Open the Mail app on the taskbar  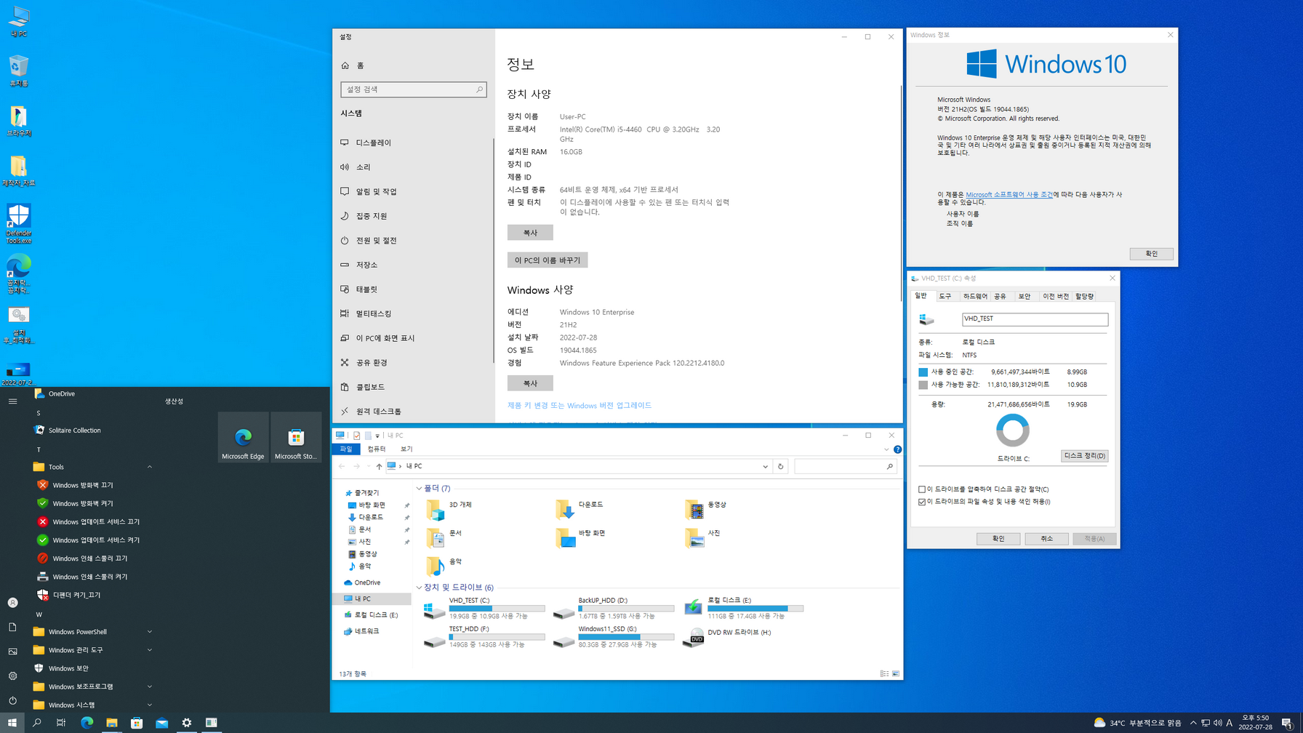point(161,723)
